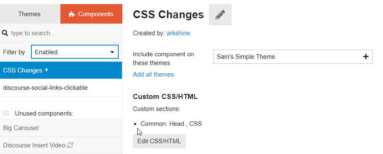Click the puzzle piece Components icon
383x154 pixels.
[x=72, y=14]
